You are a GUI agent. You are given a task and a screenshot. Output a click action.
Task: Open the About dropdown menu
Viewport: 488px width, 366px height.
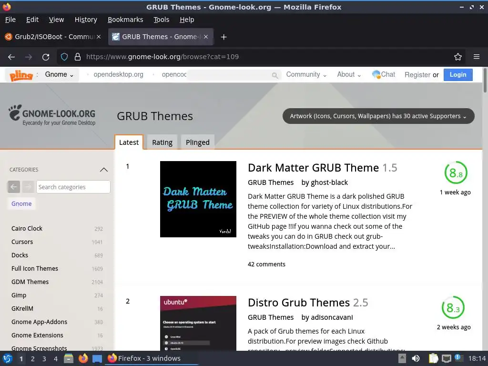[x=349, y=75]
